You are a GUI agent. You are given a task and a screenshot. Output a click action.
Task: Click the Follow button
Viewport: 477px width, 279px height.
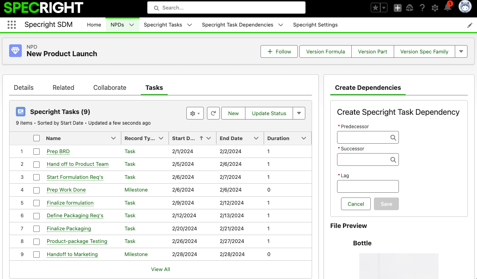[279, 51]
